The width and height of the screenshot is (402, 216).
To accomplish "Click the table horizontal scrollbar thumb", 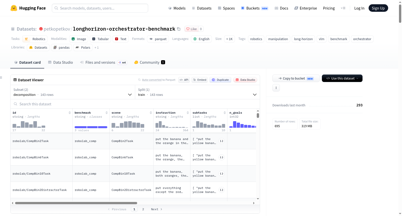I will (x=76, y=203).
